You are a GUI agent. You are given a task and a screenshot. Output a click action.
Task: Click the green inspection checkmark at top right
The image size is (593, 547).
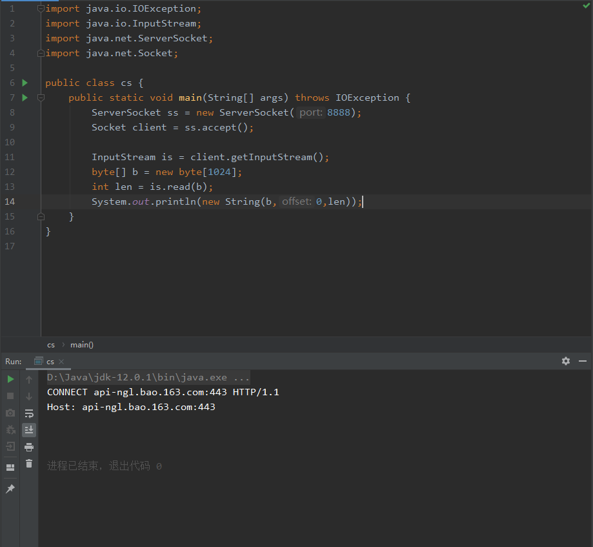[586, 6]
